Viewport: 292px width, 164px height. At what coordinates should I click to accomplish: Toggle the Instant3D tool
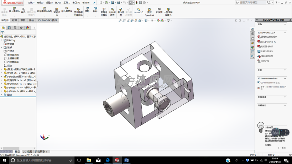pyautogui.click(x=139, y=11)
